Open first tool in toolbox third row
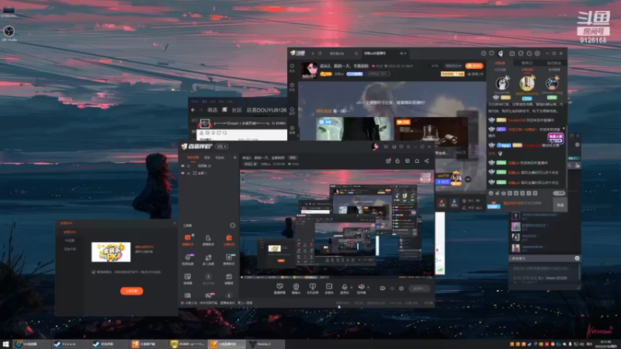Screen dimensions: 621x349 188,278
